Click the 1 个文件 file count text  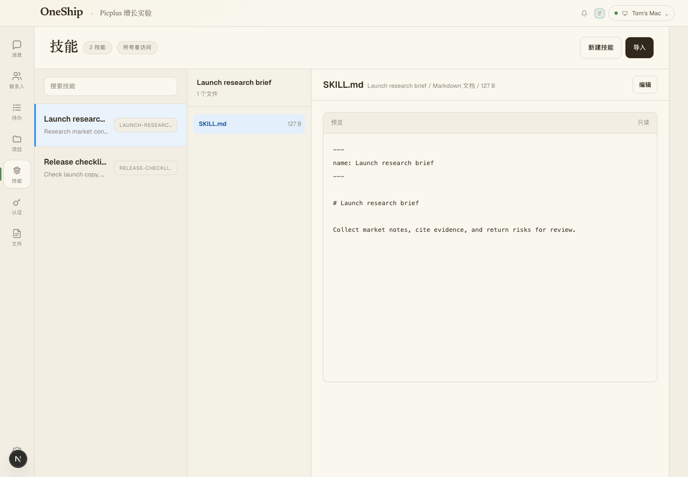tap(207, 94)
